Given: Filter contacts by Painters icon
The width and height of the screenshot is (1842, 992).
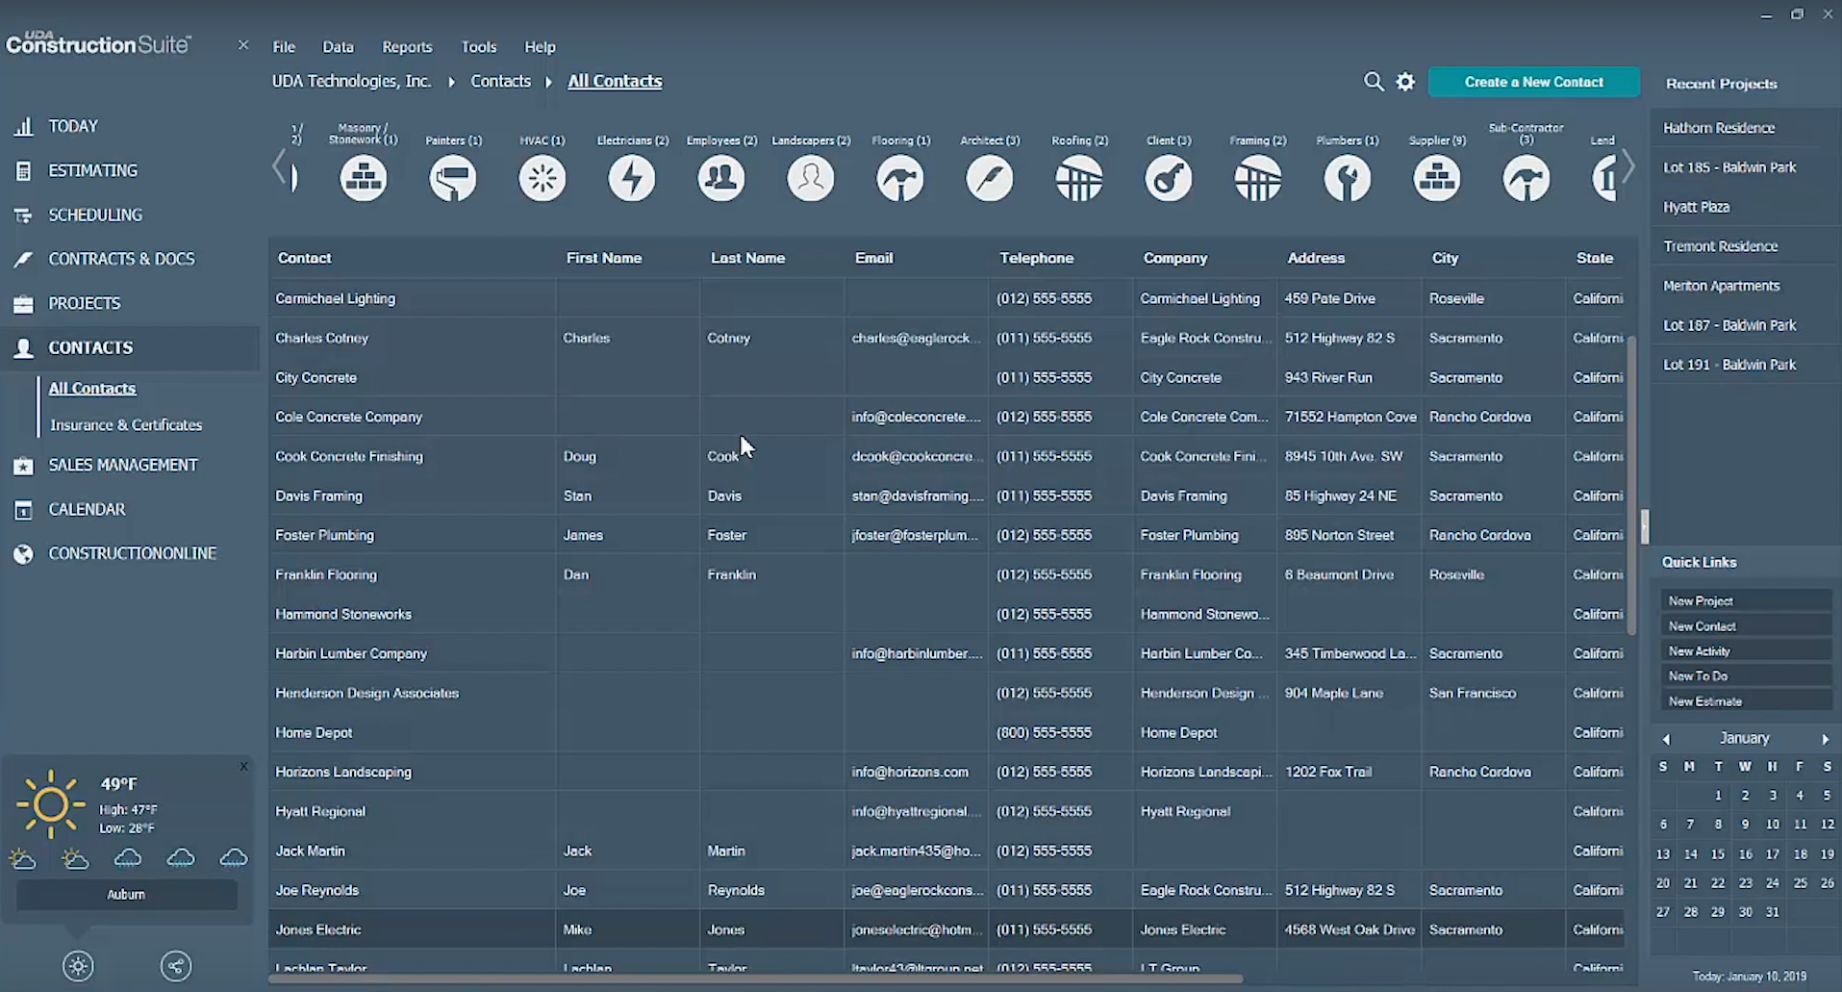Looking at the screenshot, I should (x=453, y=178).
